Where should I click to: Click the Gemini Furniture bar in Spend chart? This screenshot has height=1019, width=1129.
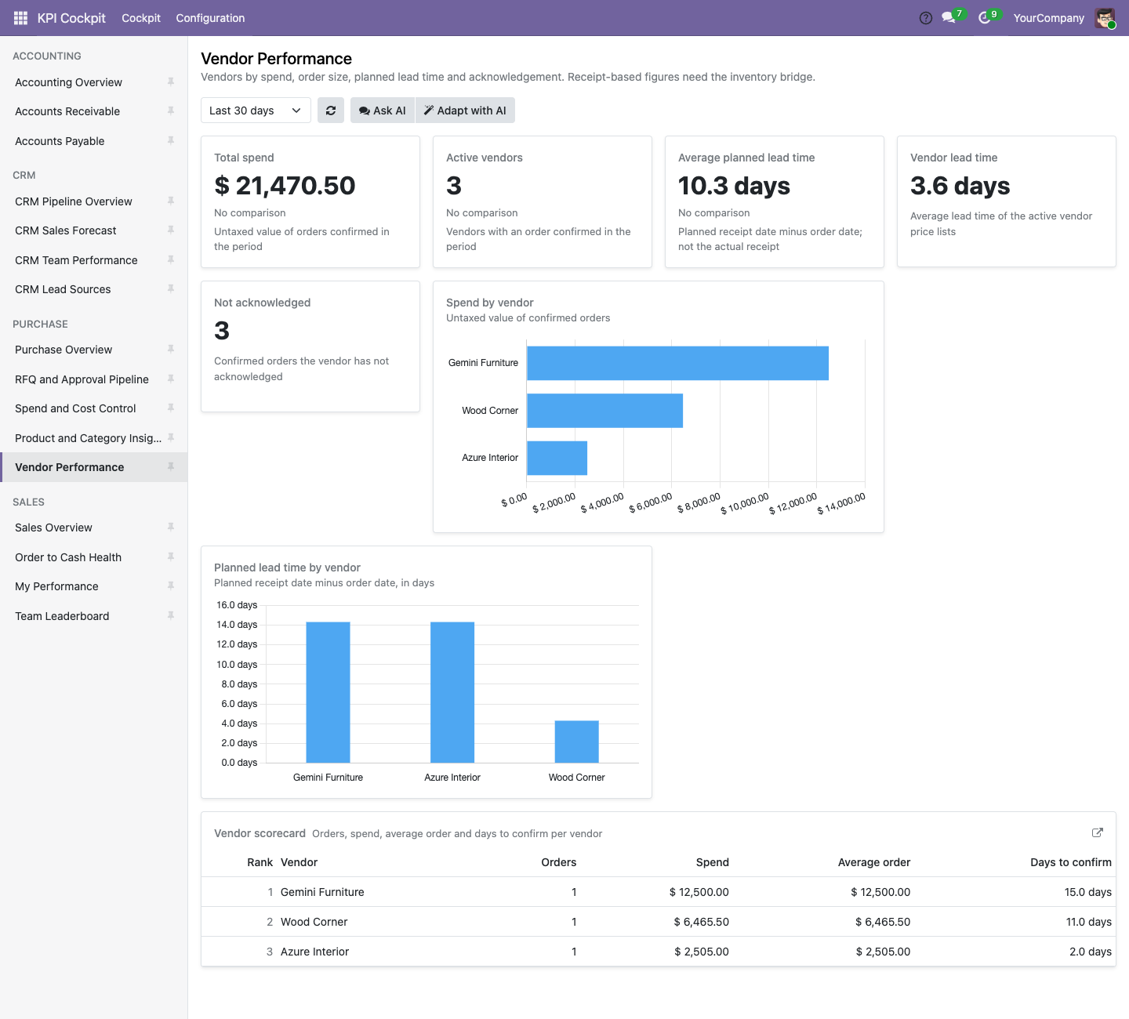point(677,363)
